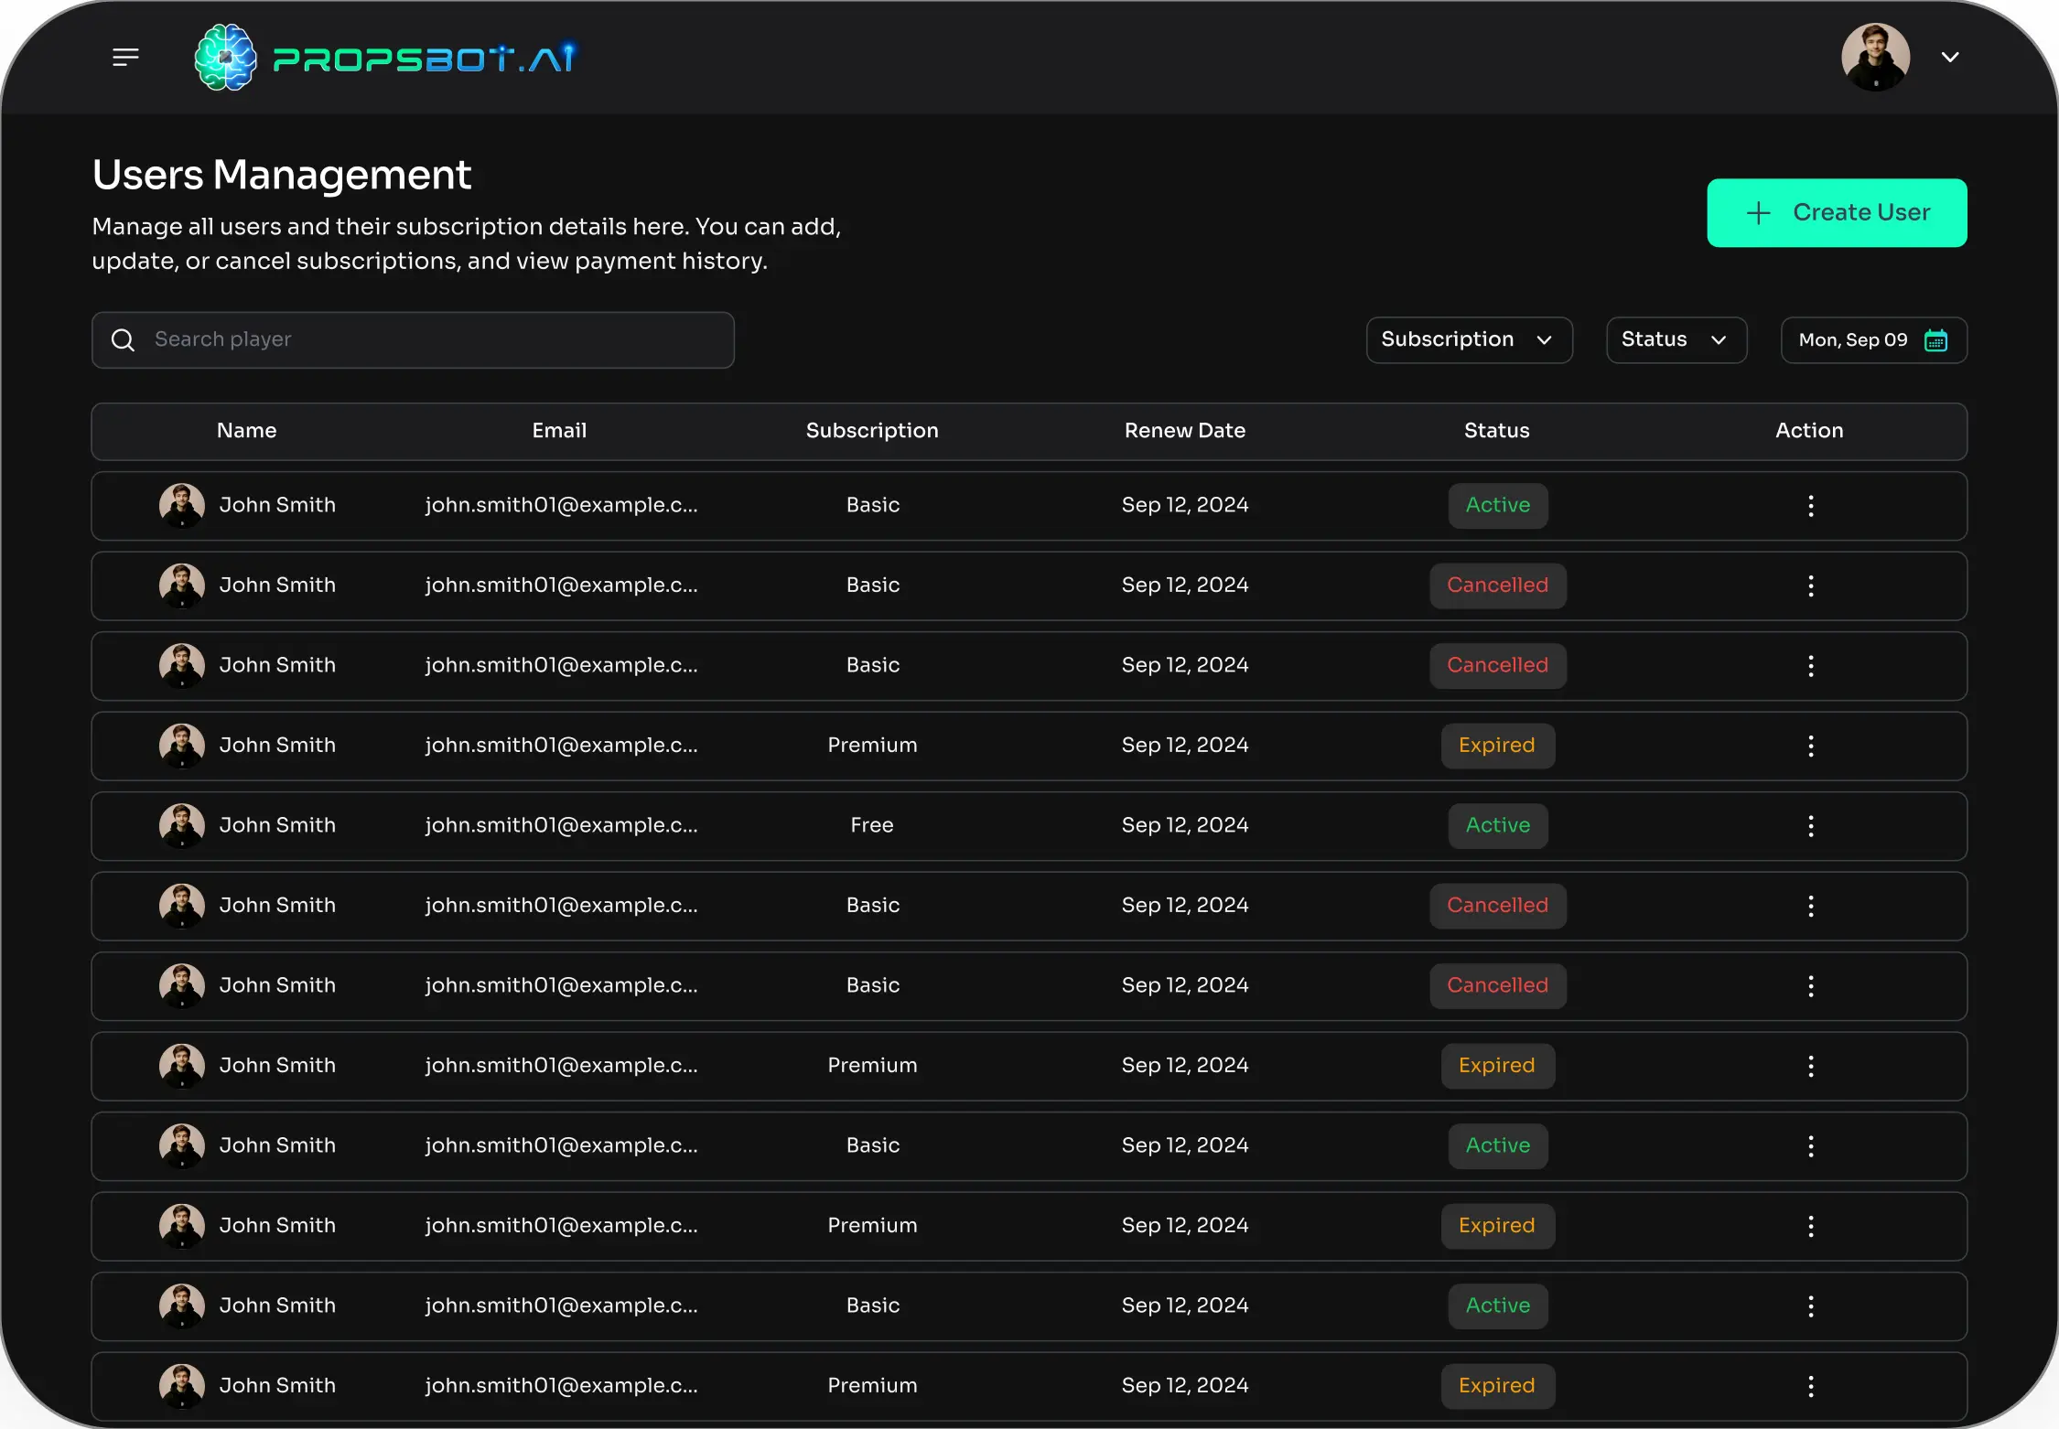
Task: Click the Status column header in the table
Action: [1496, 430]
